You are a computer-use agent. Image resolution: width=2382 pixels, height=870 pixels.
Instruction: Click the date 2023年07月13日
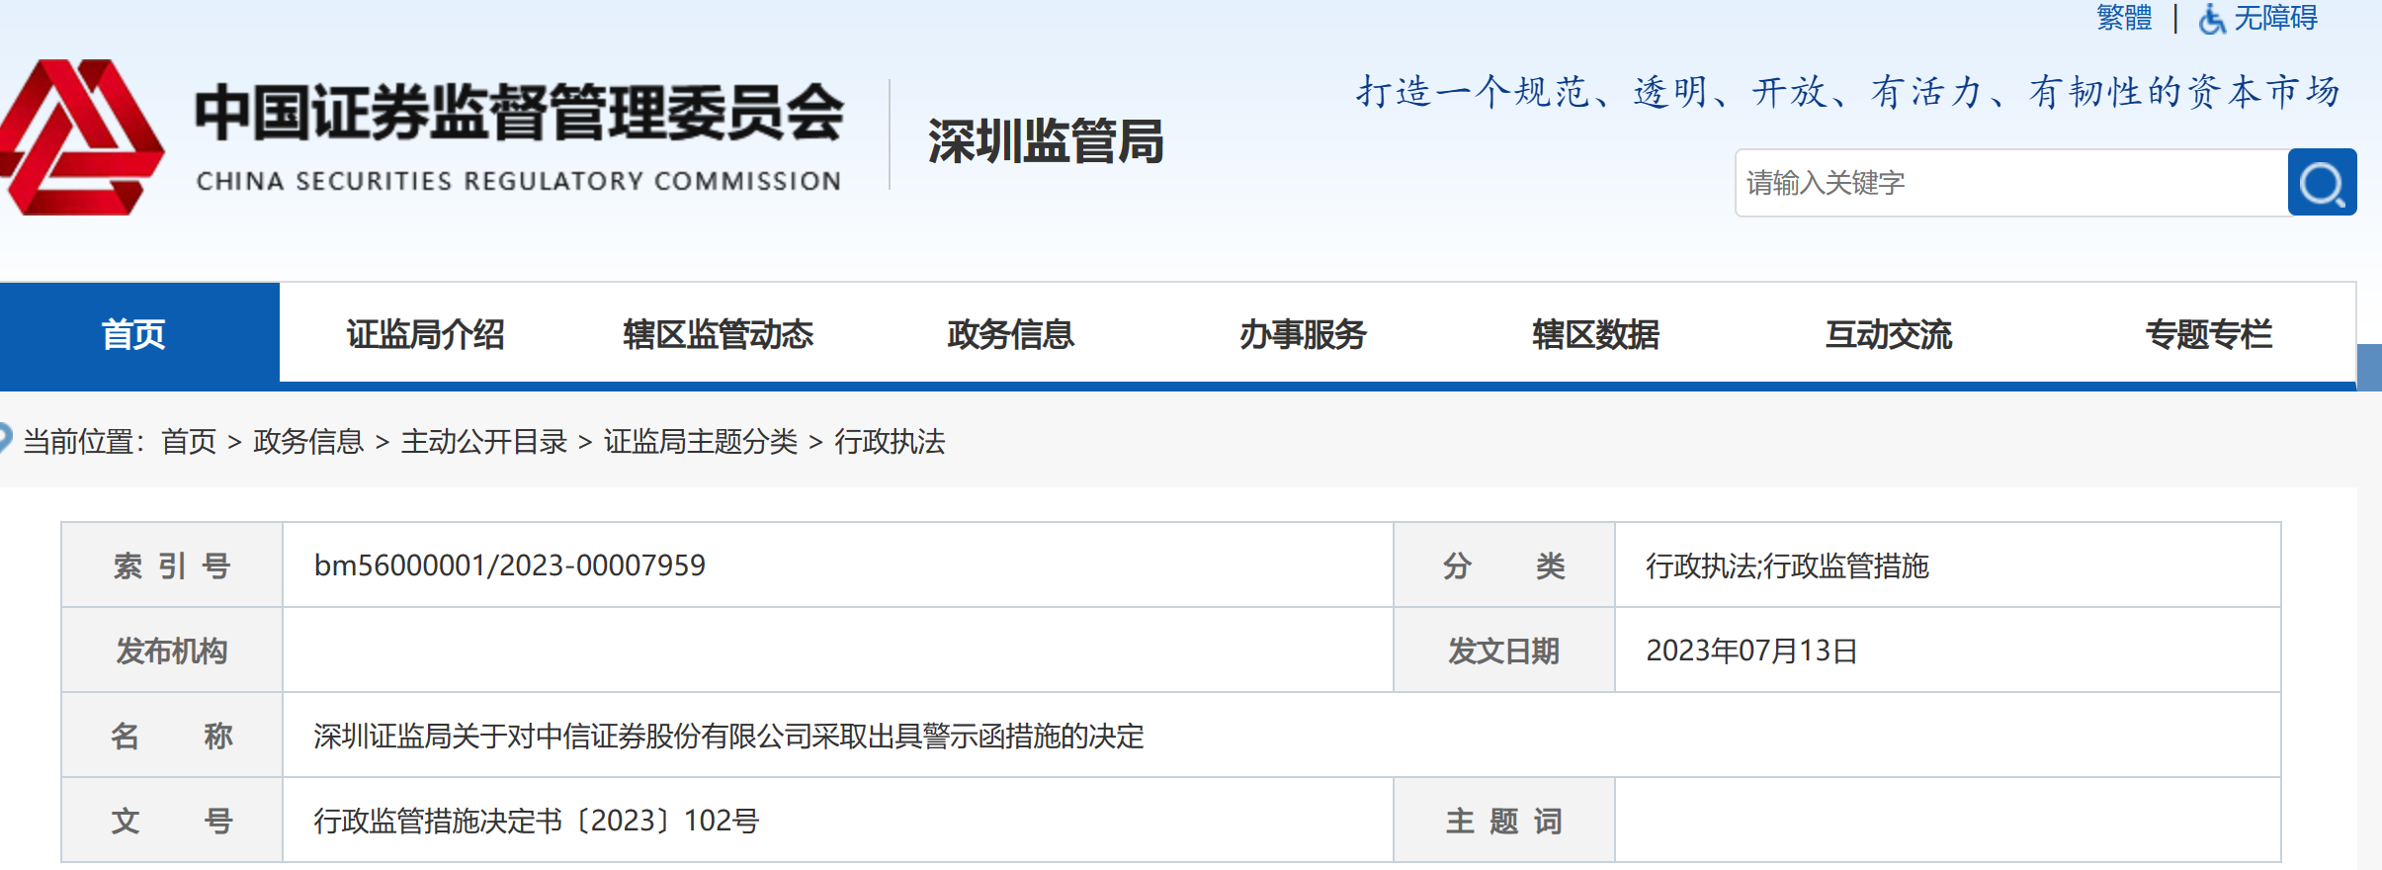(1751, 651)
